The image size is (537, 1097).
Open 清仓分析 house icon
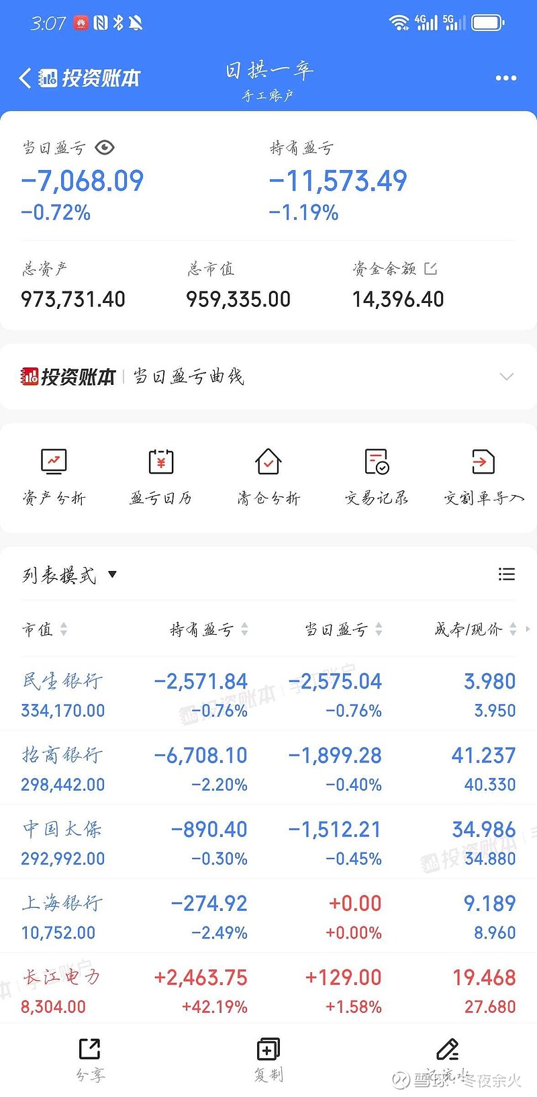coord(268,462)
